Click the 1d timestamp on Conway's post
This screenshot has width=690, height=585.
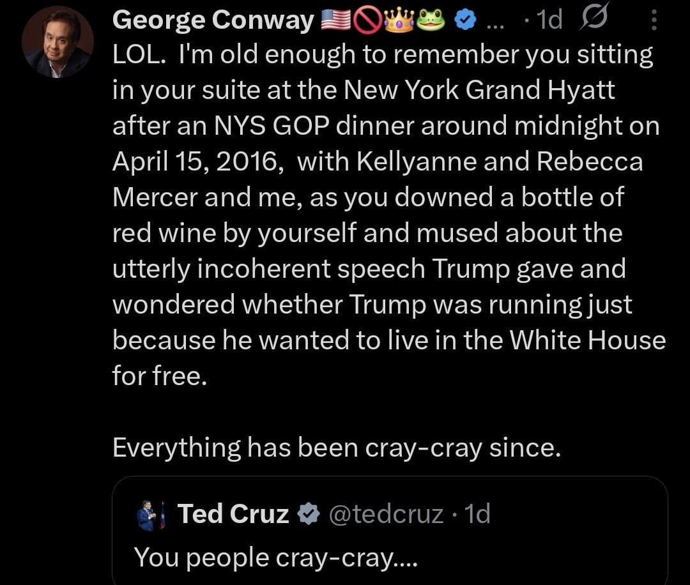[x=548, y=22]
